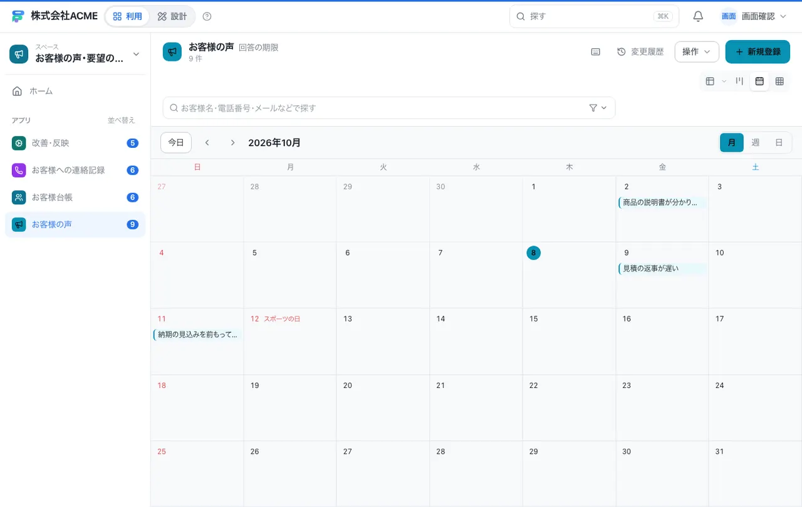Click the スポーツの日 holiday label
The height and width of the screenshot is (507, 802).
click(282, 319)
